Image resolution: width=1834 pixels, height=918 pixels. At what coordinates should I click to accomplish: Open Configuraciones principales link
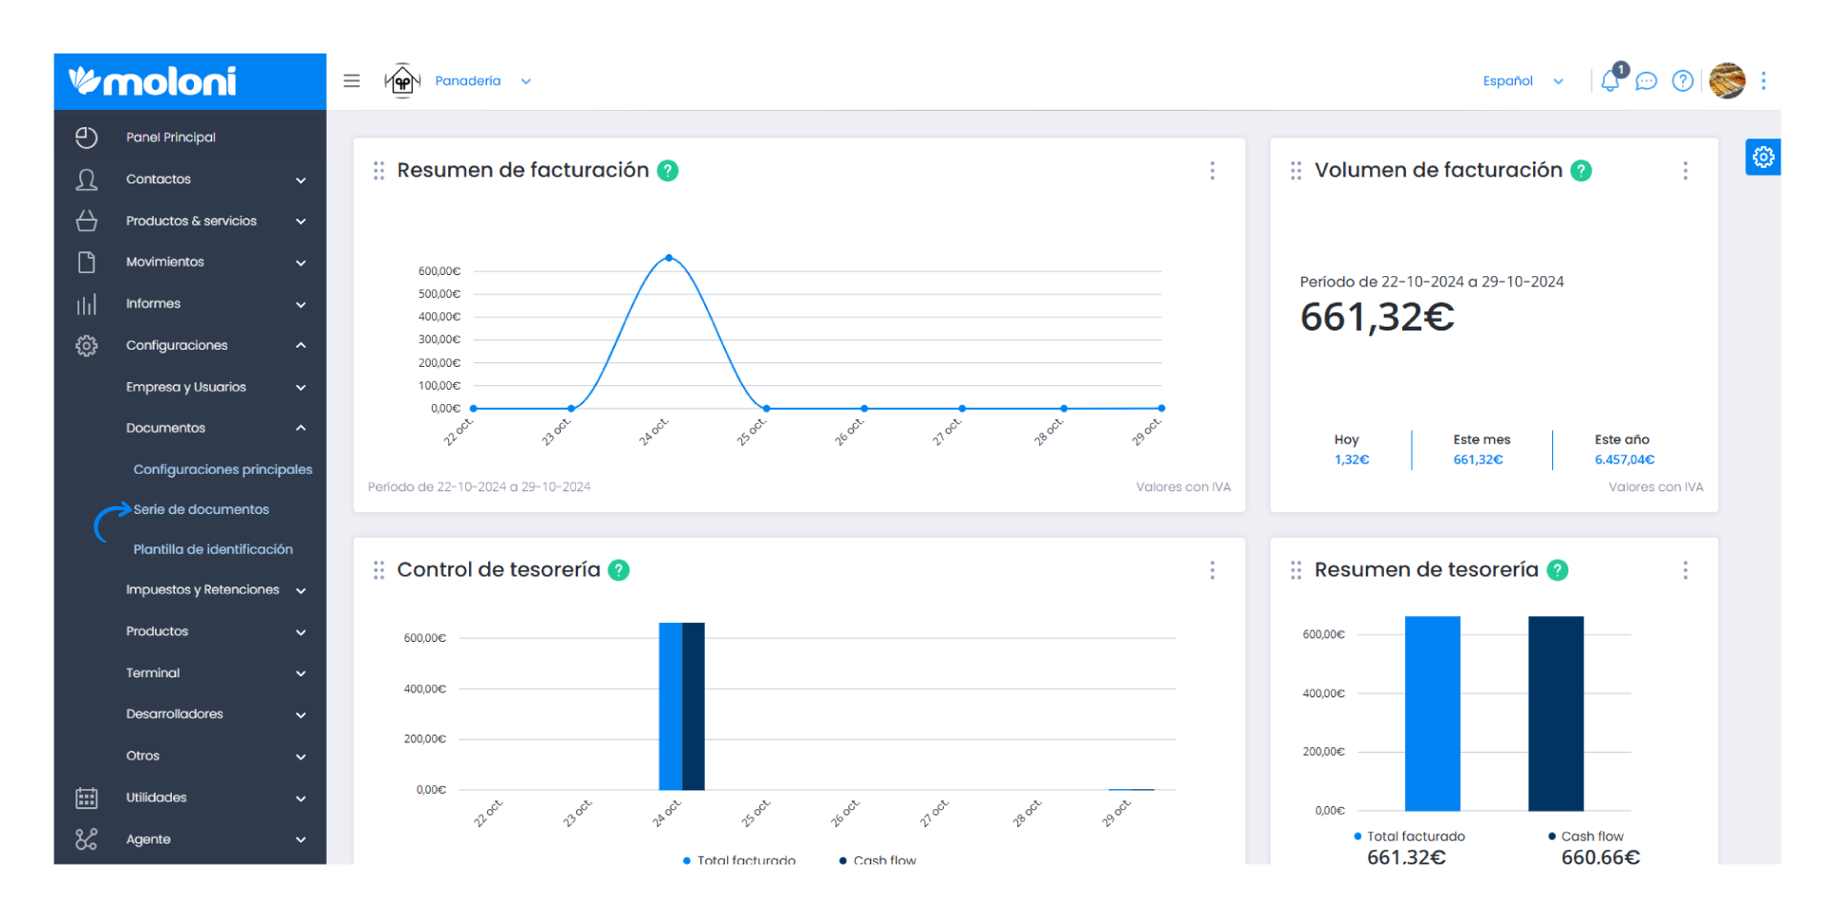[x=223, y=469]
